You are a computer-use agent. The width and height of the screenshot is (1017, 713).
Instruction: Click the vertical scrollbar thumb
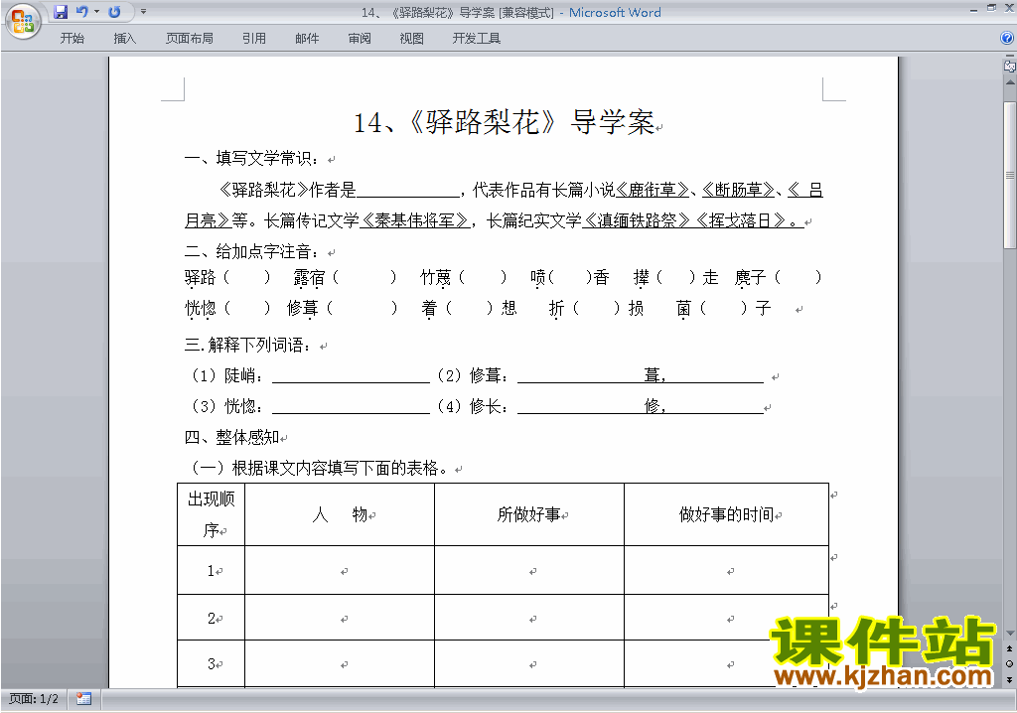1010,175
